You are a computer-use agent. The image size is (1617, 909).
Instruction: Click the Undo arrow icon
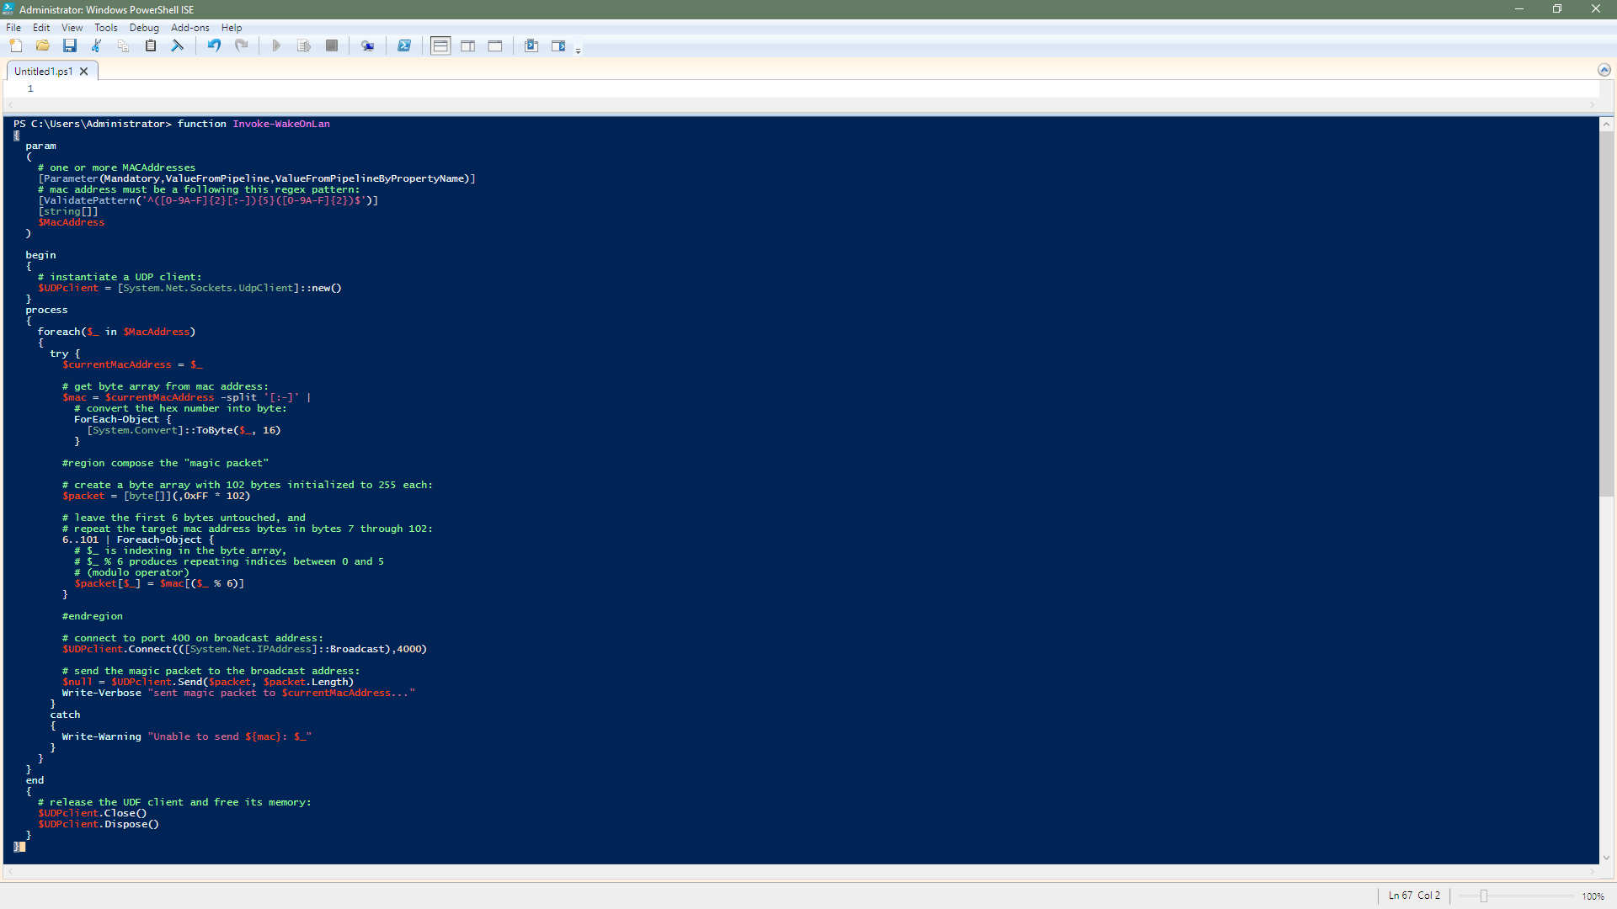point(215,45)
